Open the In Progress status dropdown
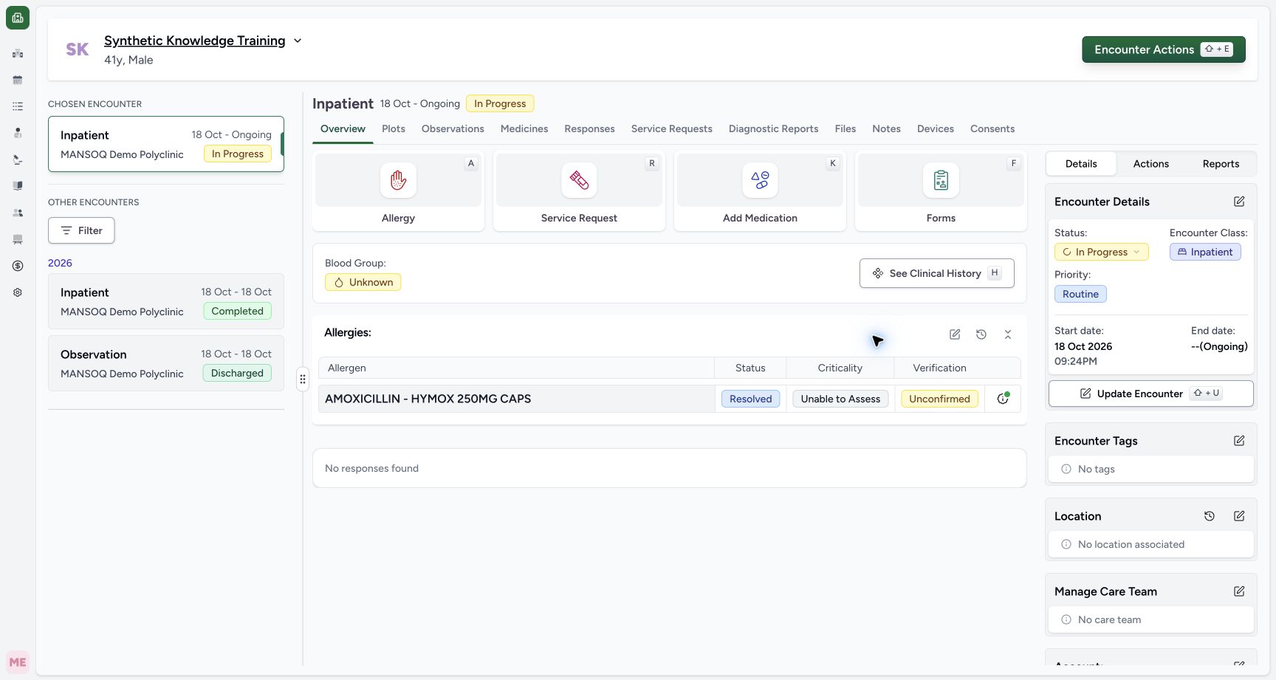The image size is (1276, 680). [x=1101, y=252]
